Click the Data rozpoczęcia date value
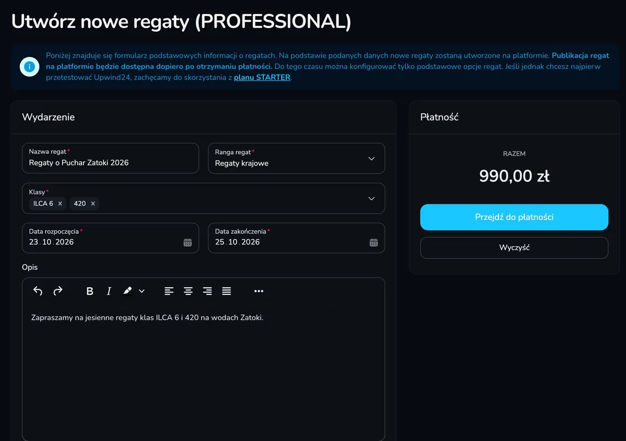626x441 pixels. (x=51, y=242)
